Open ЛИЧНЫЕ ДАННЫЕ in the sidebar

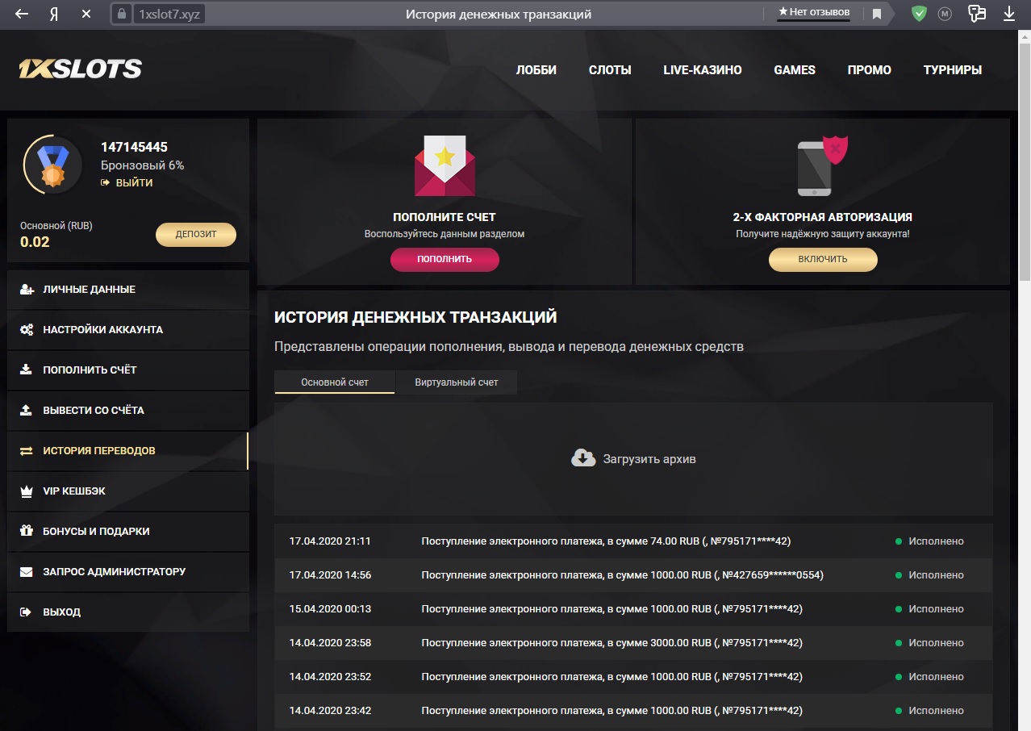[127, 290]
